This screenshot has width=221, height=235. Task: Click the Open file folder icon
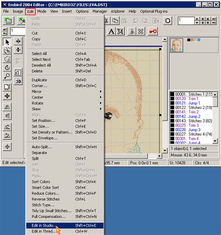[x=8, y=21]
